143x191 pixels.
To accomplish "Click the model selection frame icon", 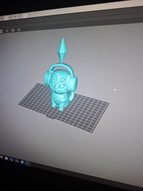I will 19,29.
